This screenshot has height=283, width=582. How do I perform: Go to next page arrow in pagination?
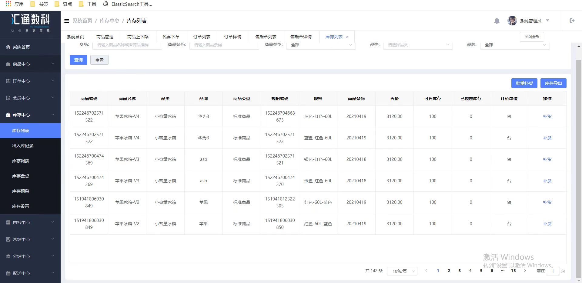[525, 271]
